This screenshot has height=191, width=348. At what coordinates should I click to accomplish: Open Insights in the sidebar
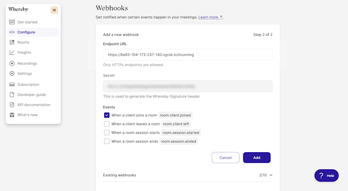[33, 52]
